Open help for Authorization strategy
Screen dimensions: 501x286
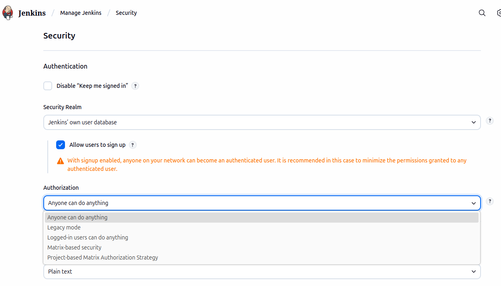pyautogui.click(x=489, y=201)
